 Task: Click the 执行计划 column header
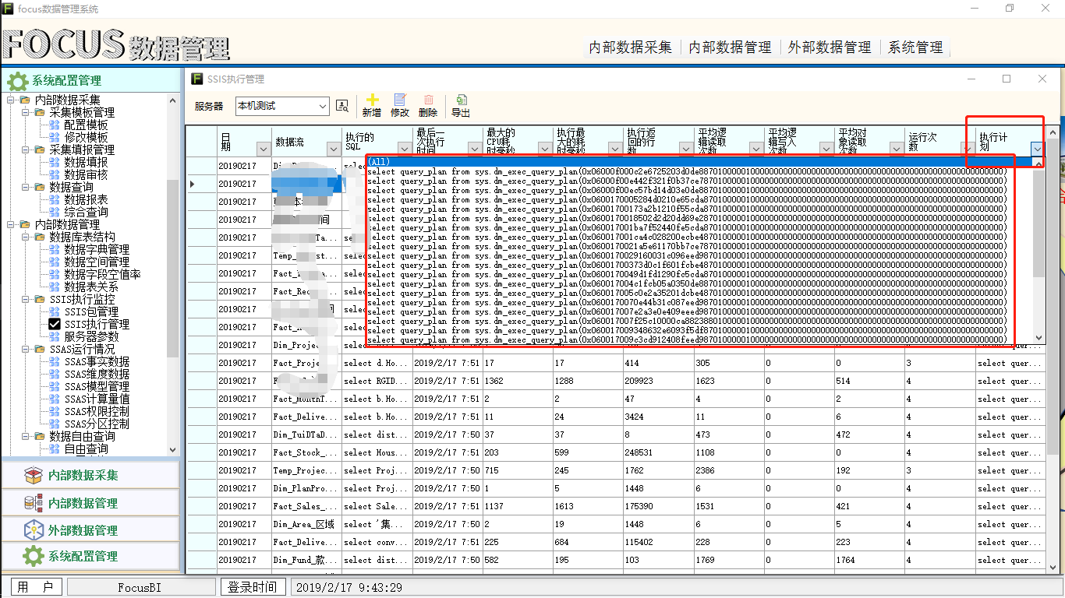[x=1010, y=141]
